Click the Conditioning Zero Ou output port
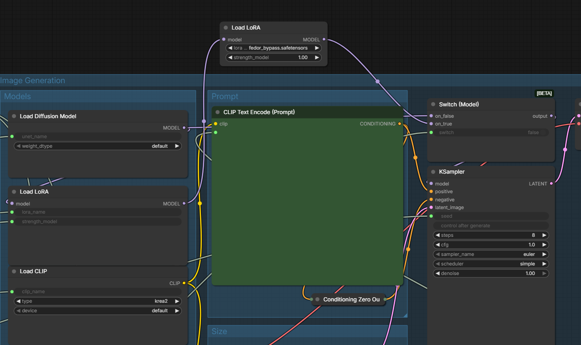 pos(385,299)
